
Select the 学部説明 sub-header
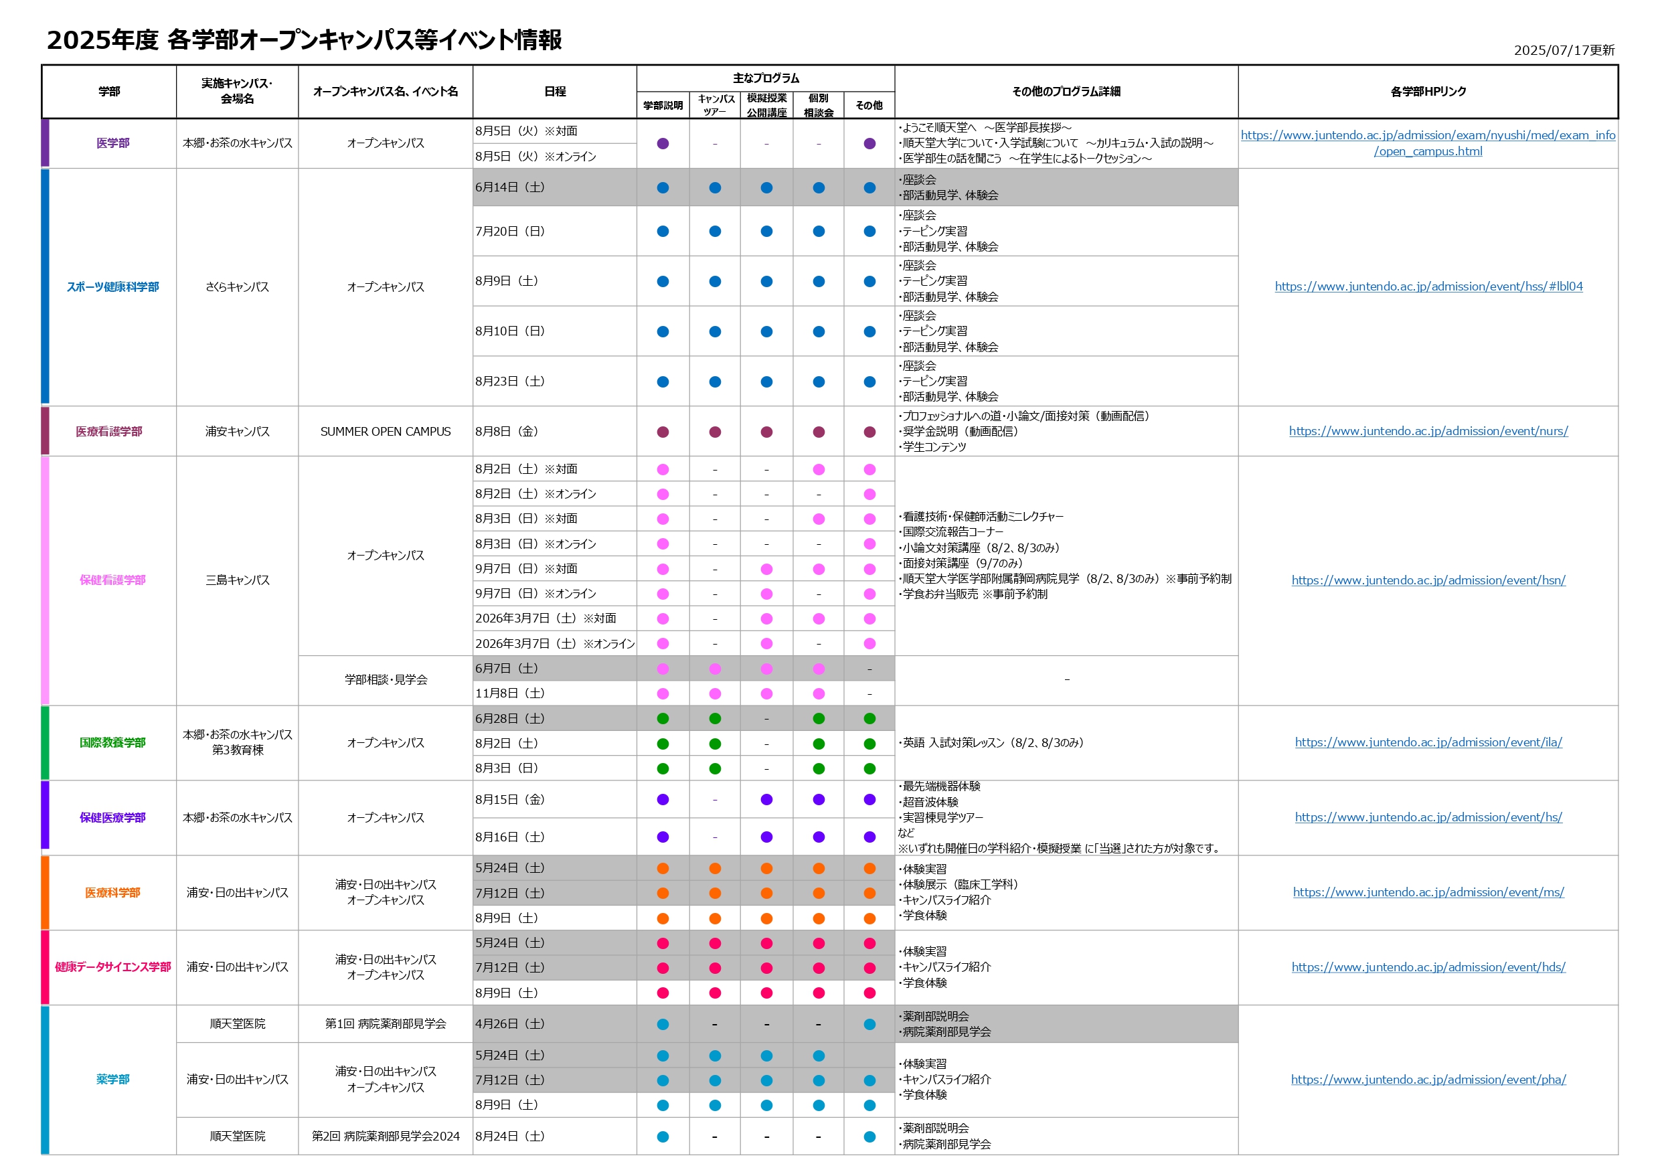point(663,106)
